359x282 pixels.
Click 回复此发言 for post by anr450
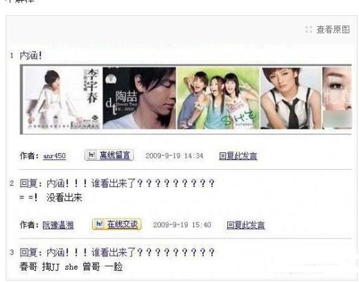point(238,156)
